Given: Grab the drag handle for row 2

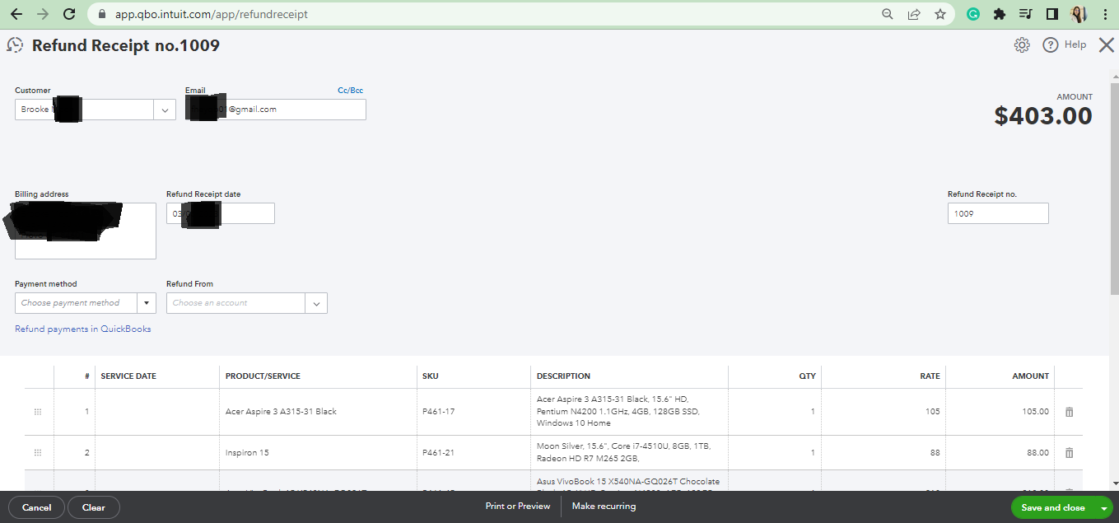Looking at the screenshot, I should pyautogui.click(x=38, y=453).
